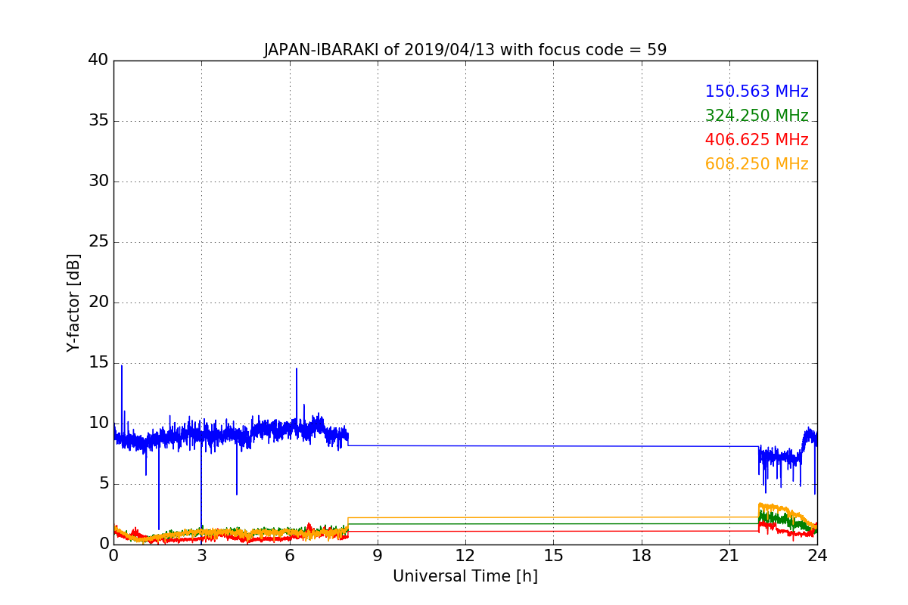
Task: Click y-axis tick label 20
Action: coord(98,302)
